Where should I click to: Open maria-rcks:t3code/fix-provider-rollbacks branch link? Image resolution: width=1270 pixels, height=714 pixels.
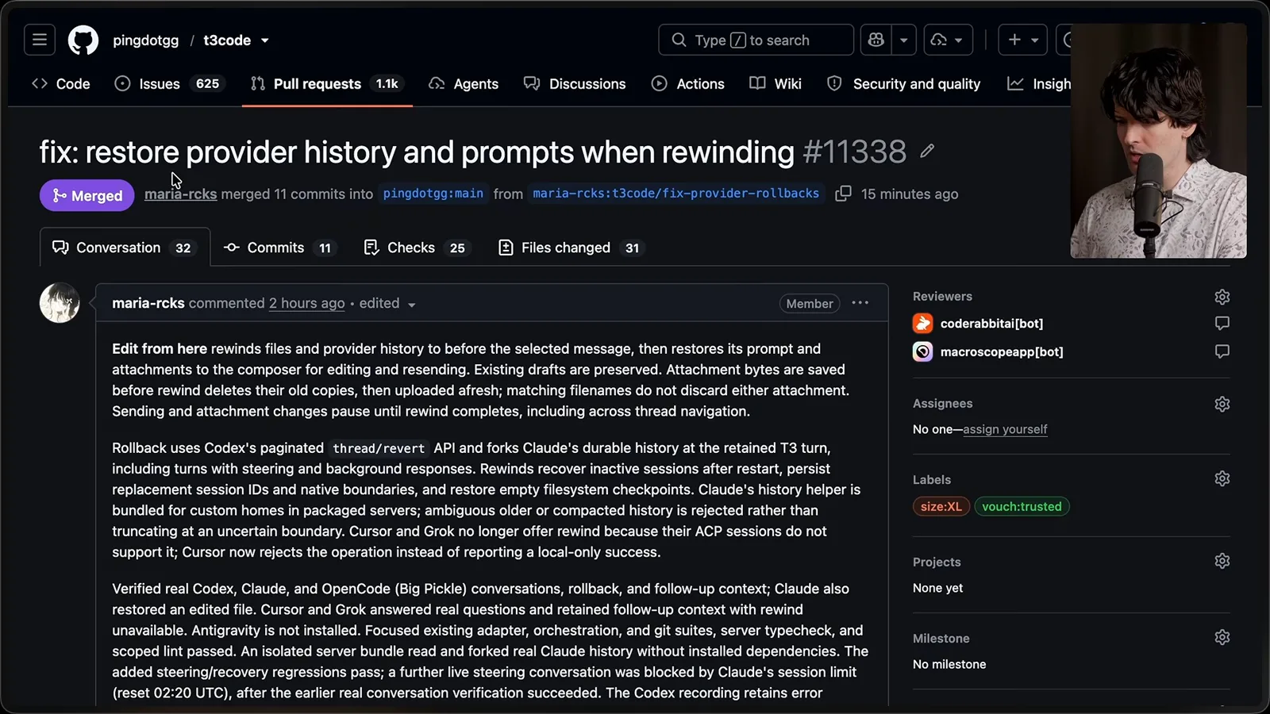click(x=675, y=194)
